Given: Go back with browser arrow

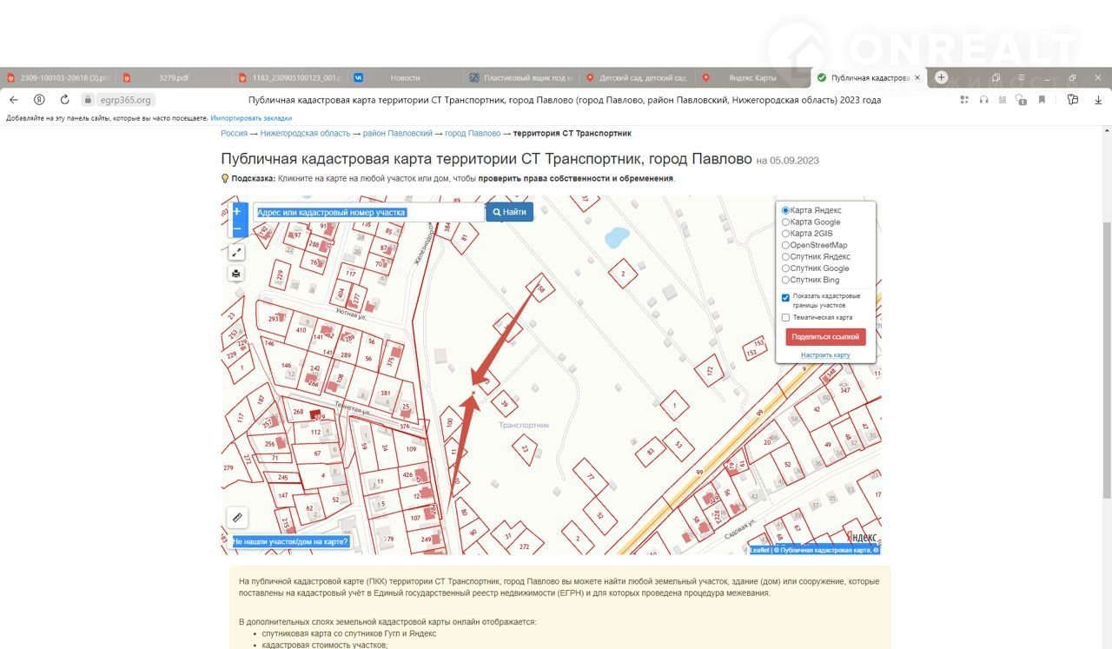Looking at the screenshot, I should [14, 100].
